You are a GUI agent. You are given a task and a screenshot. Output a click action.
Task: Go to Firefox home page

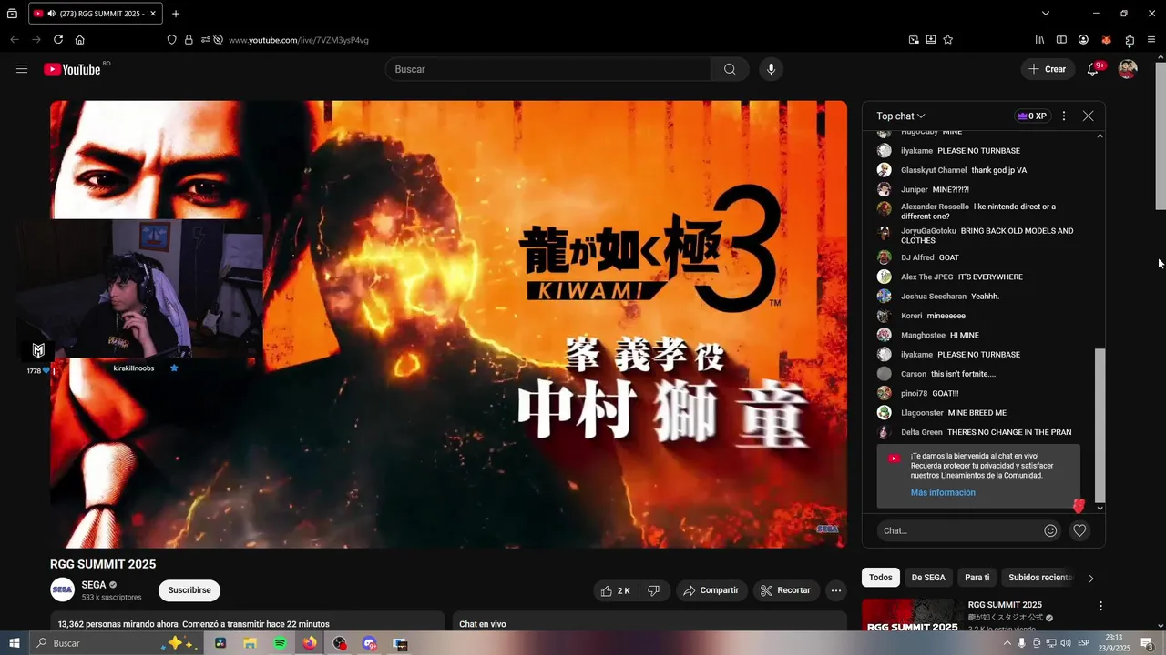(x=80, y=40)
